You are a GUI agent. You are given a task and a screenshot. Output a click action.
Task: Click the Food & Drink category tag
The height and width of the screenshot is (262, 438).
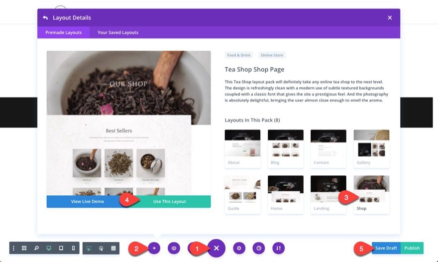coord(239,55)
